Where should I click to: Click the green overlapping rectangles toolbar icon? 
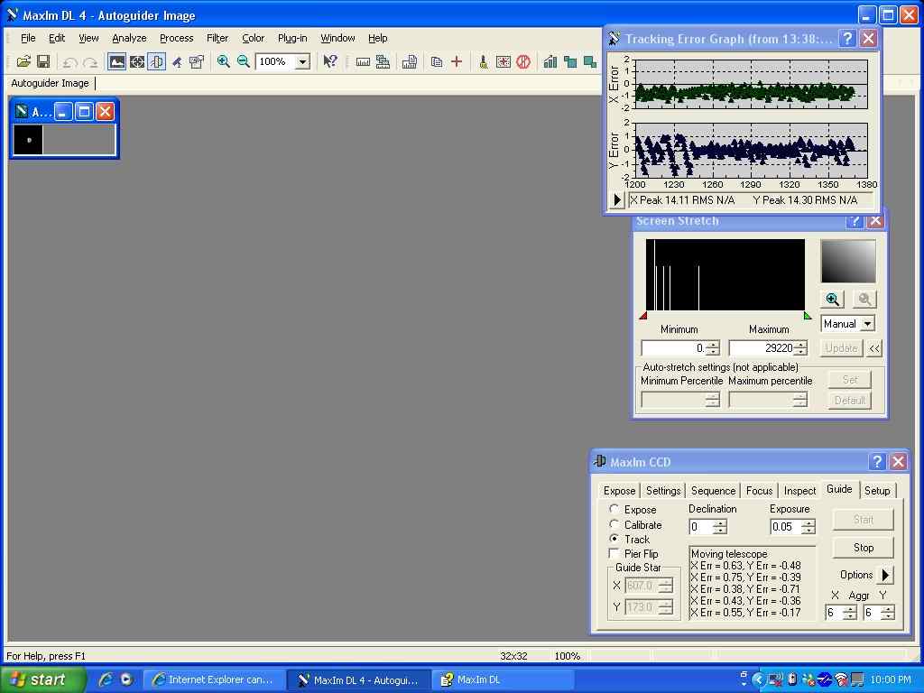click(x=590, y=61)
